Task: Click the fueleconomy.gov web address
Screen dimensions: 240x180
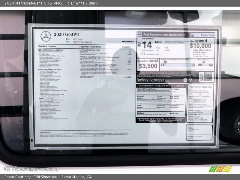Action: [150, 79]
